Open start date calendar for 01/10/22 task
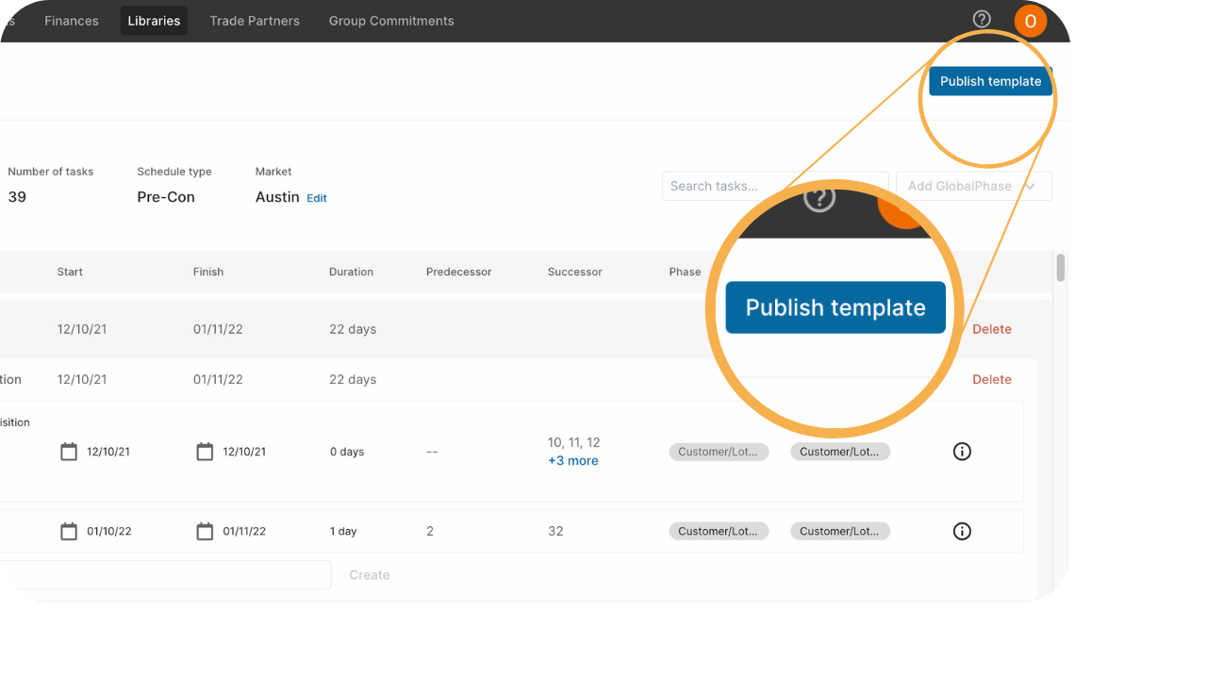Image resolution: width=1207 pixels, height=679 pixels. (69, 531)
